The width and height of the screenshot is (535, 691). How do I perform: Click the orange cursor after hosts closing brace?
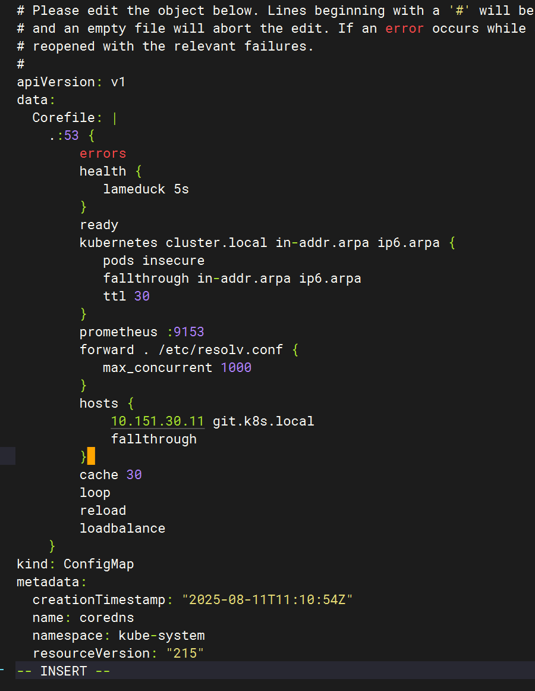[91, 456]
